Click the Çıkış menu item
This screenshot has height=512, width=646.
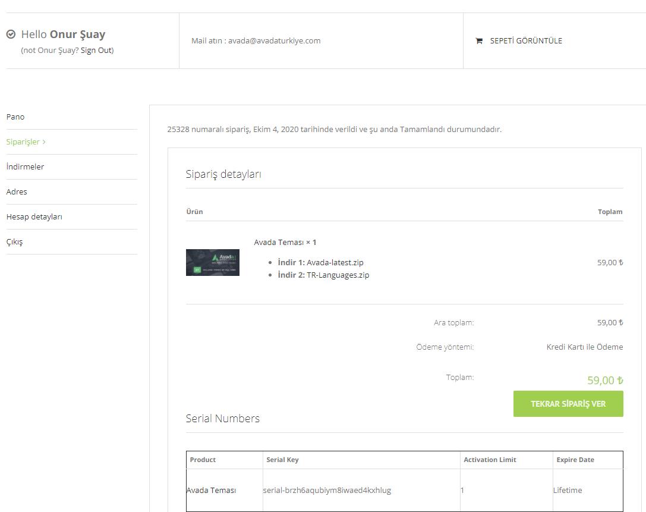point(14,242)
